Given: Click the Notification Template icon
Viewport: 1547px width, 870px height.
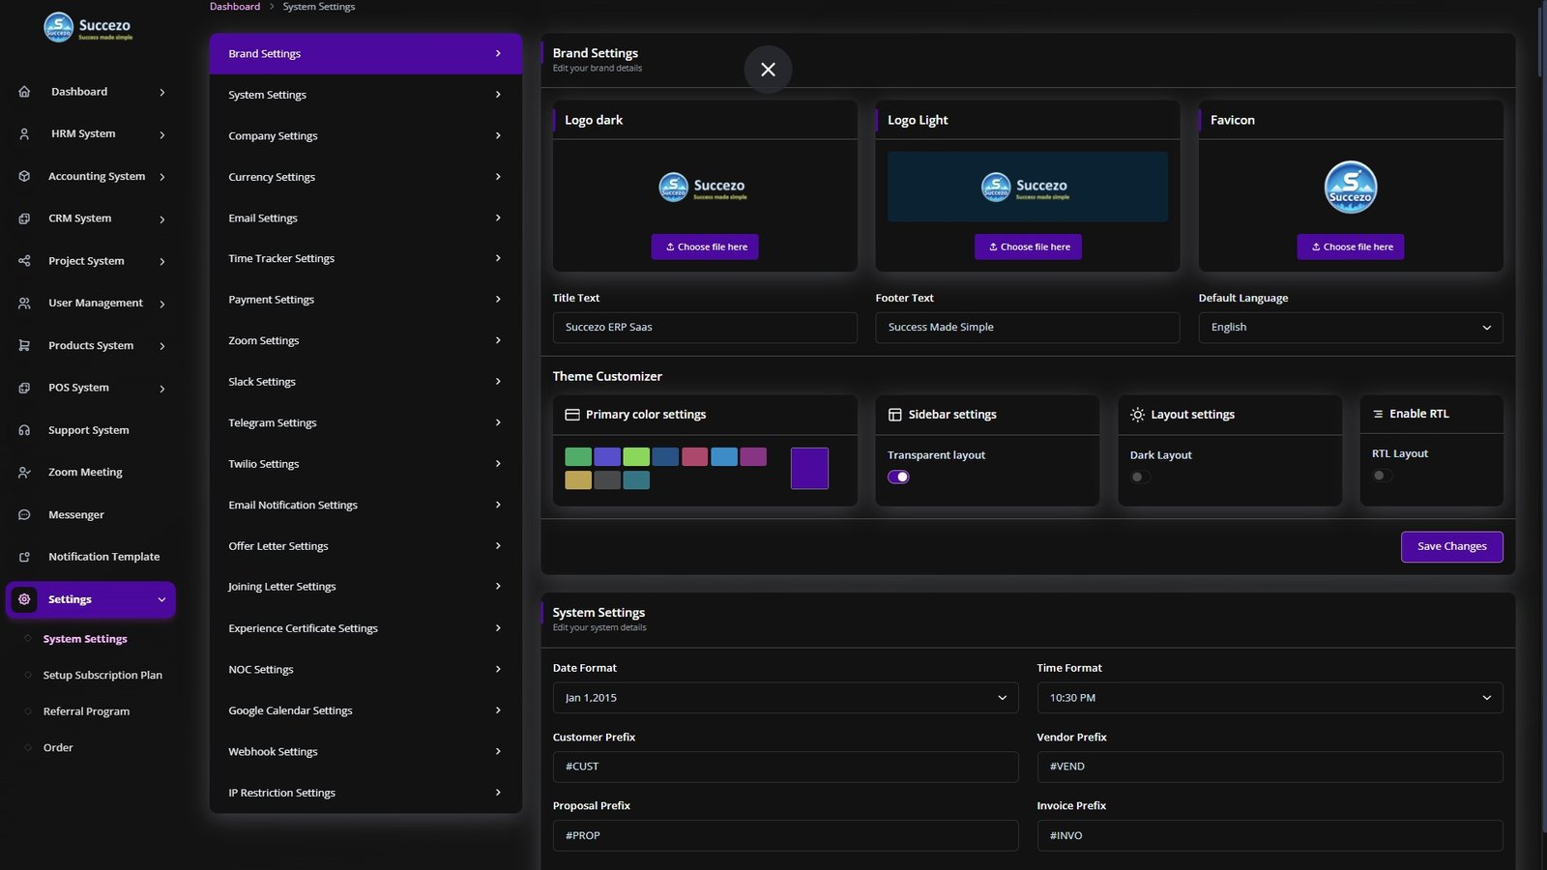Looking at the screenshot, I should click(24, 557).
